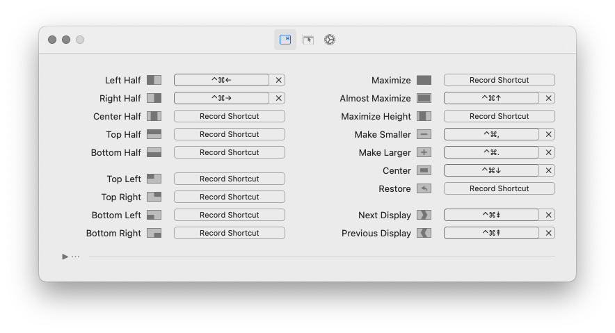Click the Right Half layout icon
The height and width of the screenshot is (333, 615).
[154, 98]
